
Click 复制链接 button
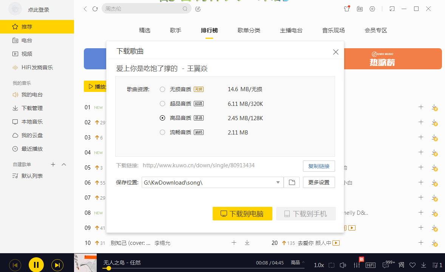tap(319, 166)
